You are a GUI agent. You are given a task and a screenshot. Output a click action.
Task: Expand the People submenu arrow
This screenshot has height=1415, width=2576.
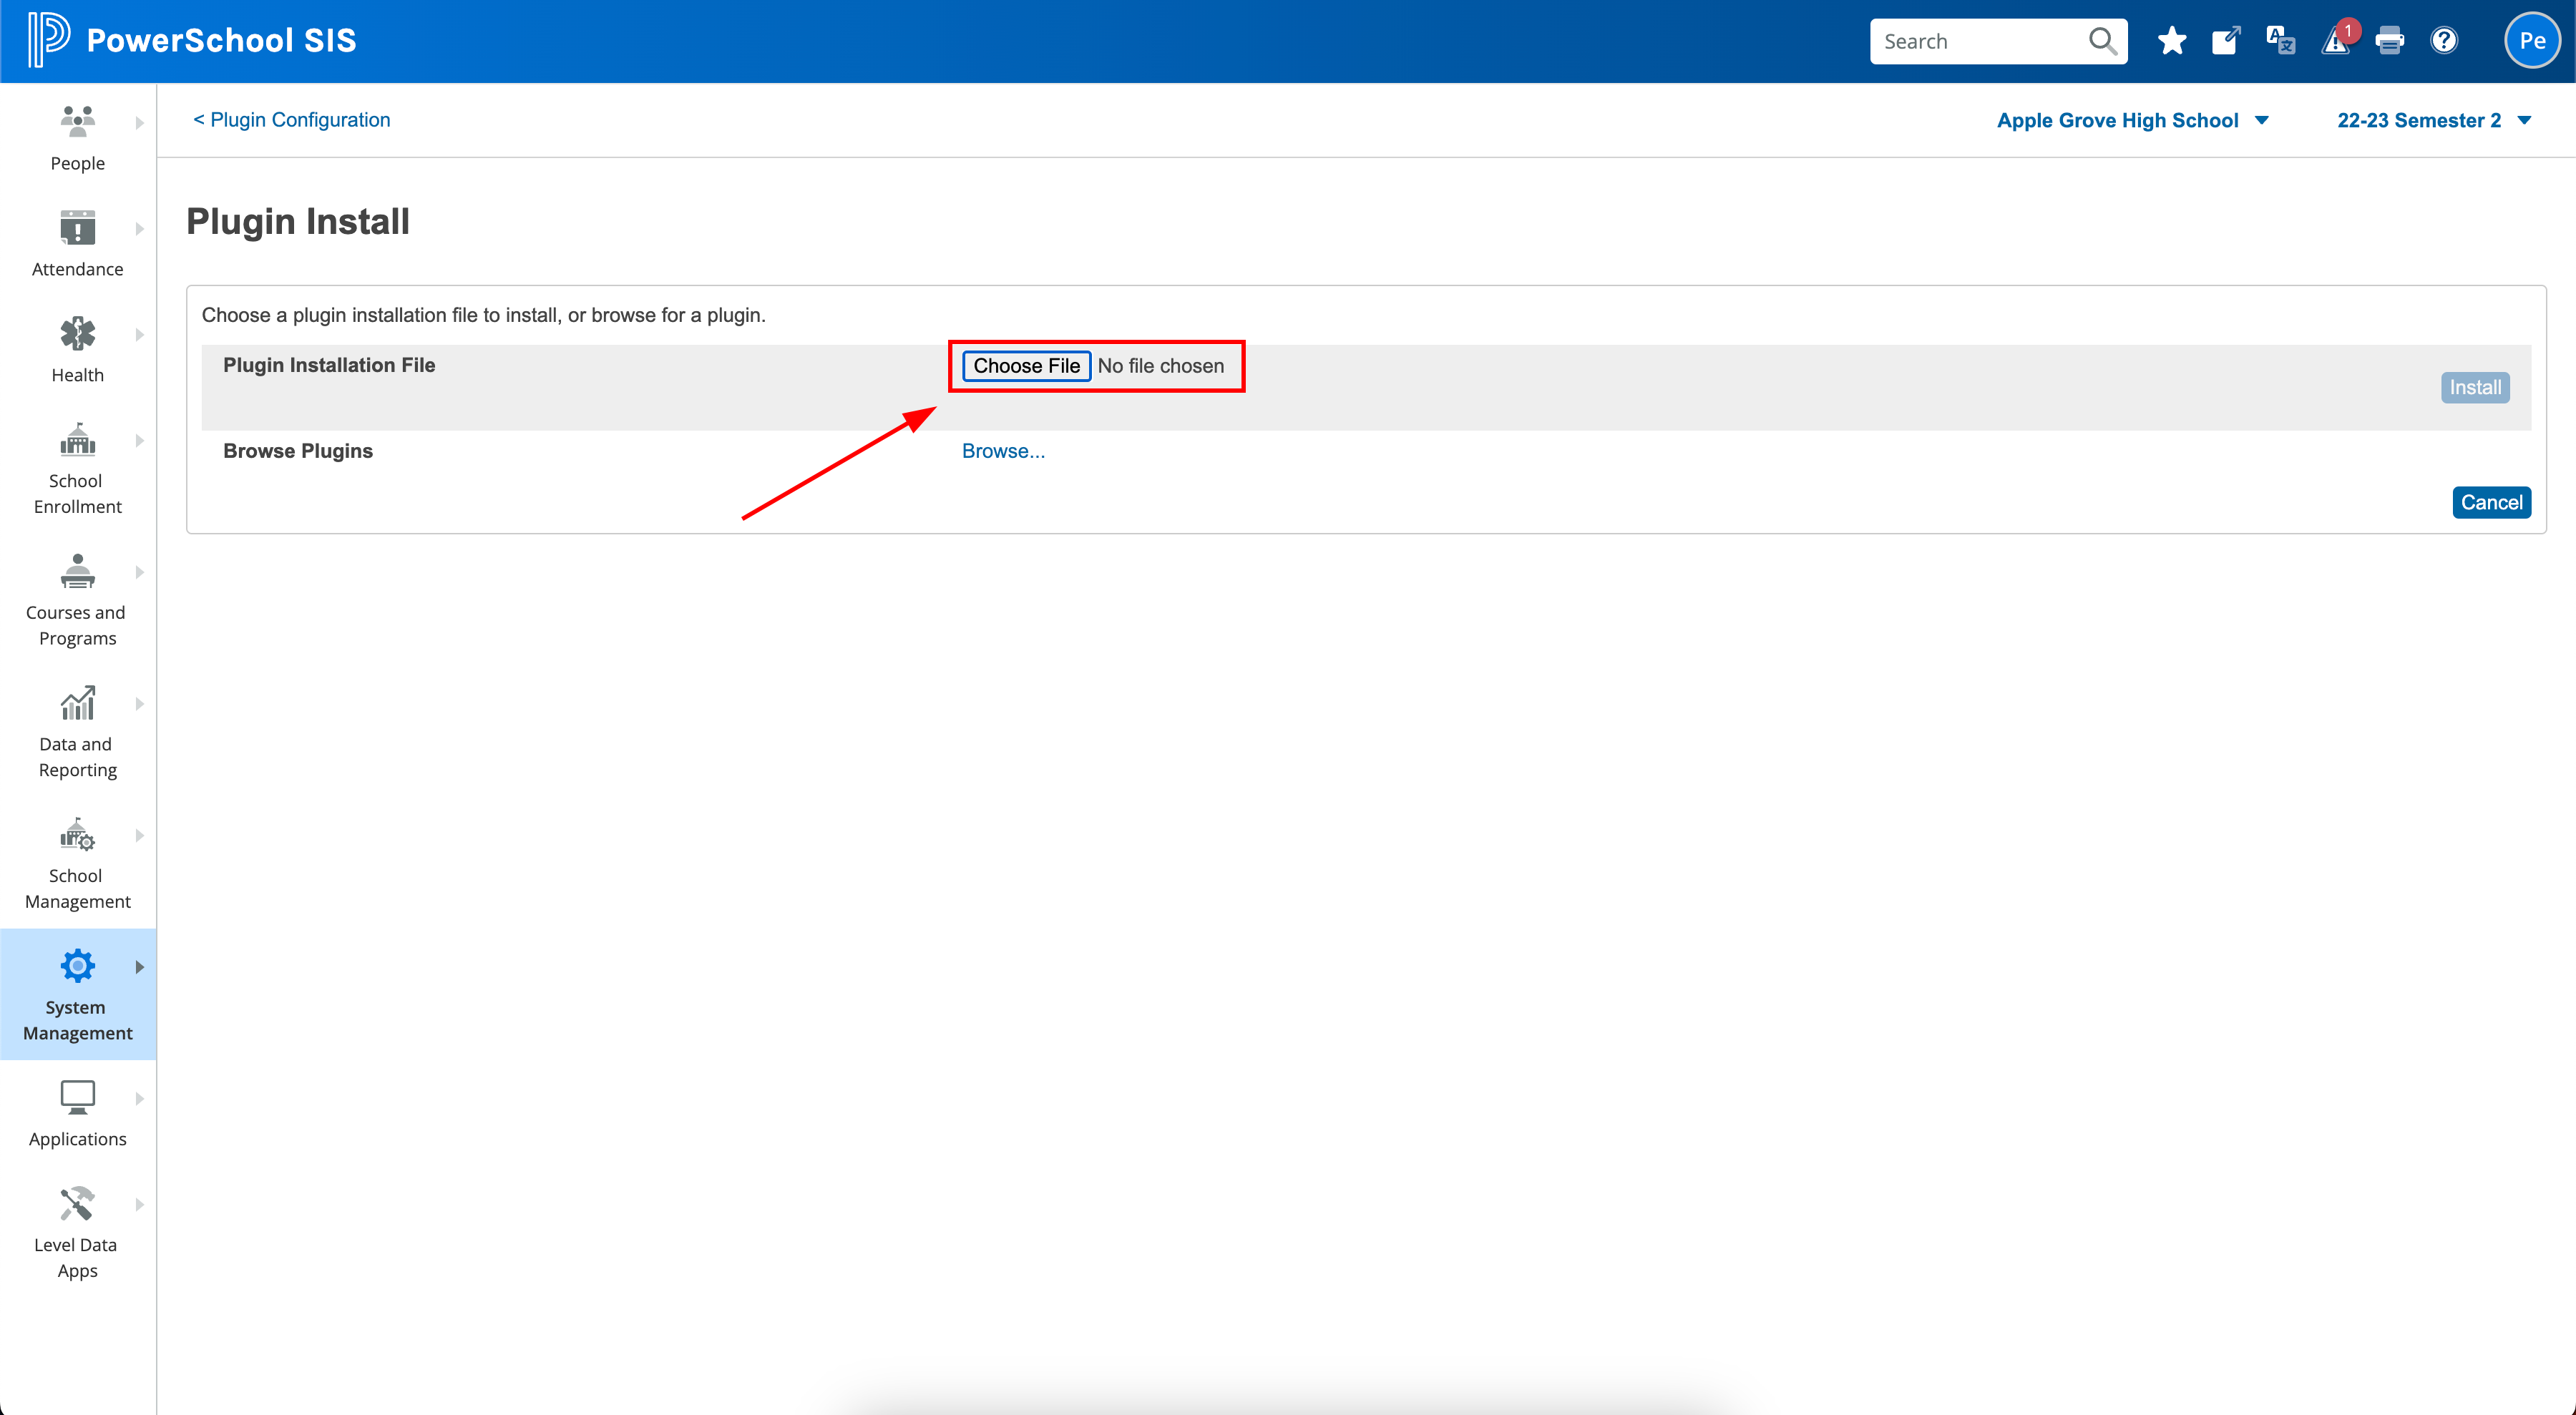(140, 123)
